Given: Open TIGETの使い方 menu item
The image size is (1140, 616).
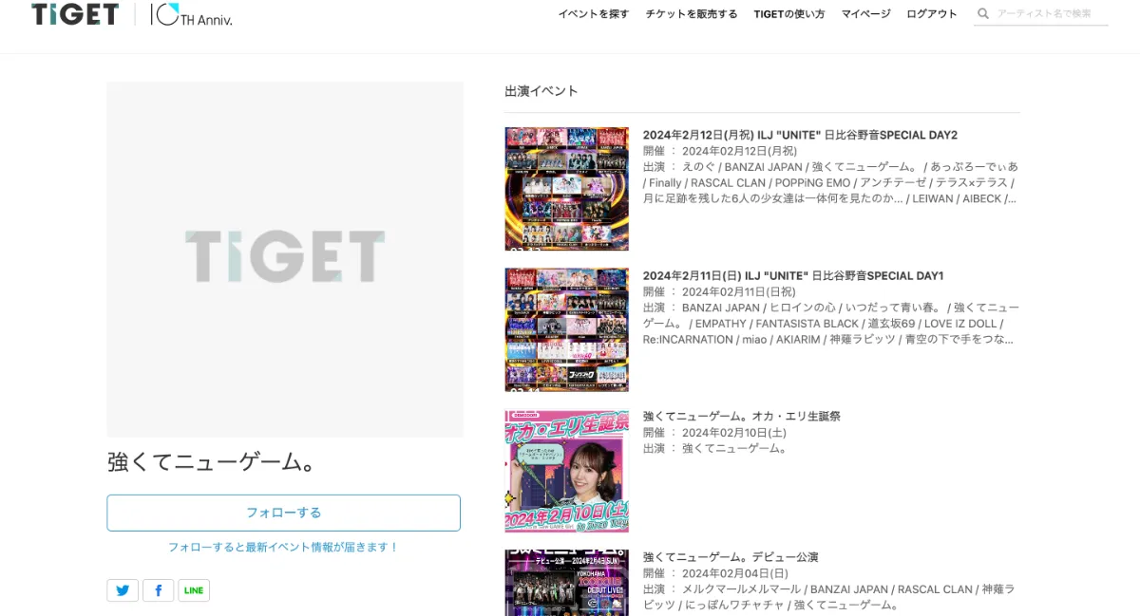Looking at the screenshot, I should tap(789, 14).
